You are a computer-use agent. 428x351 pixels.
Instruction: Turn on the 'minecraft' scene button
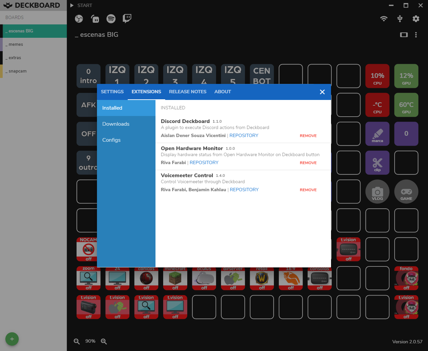tap(175, 278)
